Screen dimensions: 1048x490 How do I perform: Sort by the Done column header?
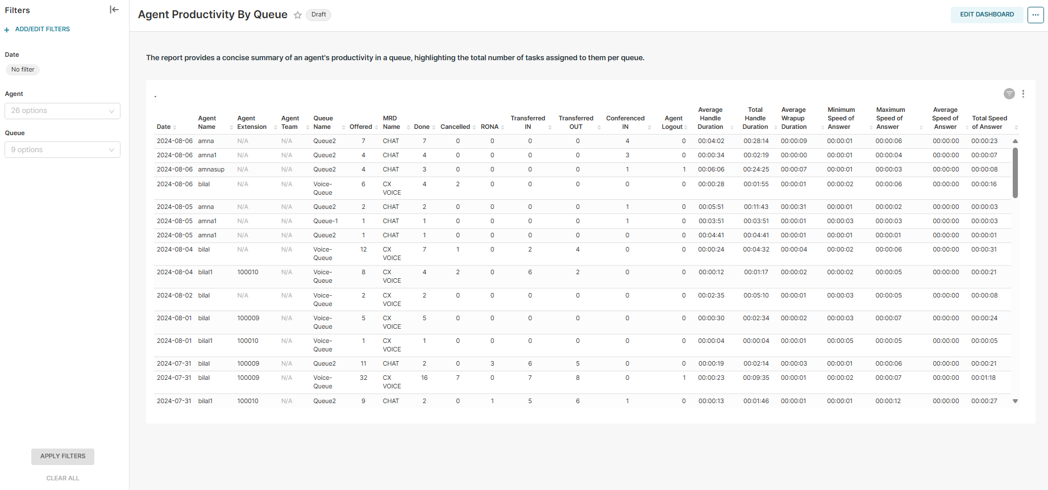422,127
